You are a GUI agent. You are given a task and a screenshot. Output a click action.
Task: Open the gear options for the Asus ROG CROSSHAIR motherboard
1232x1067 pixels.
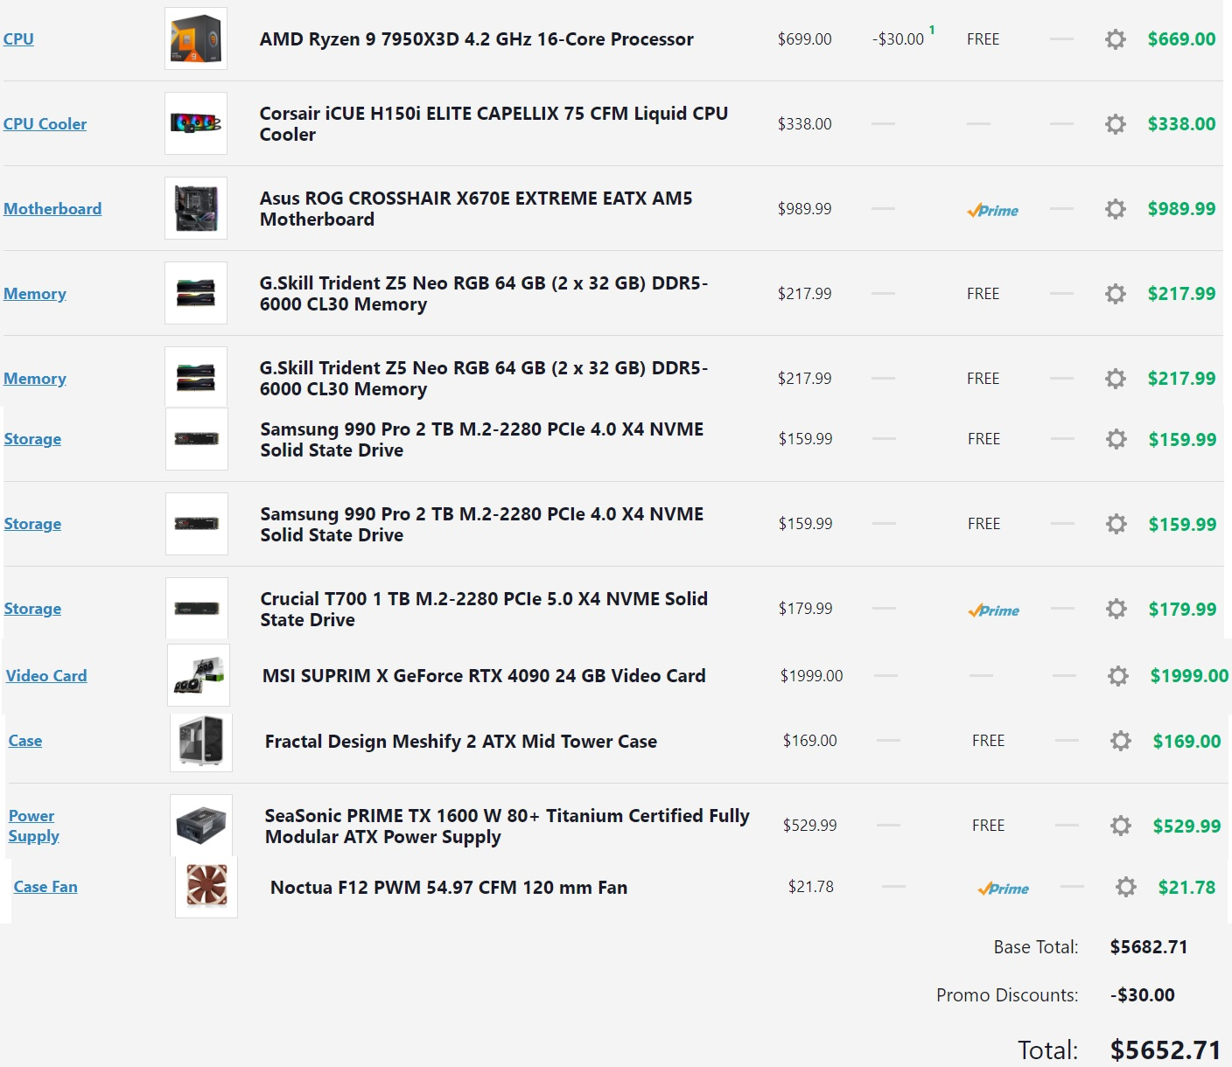[1115, 209]
